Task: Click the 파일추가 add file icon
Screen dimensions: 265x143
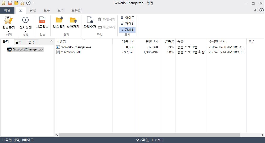Action: click(x=90, y=20)
